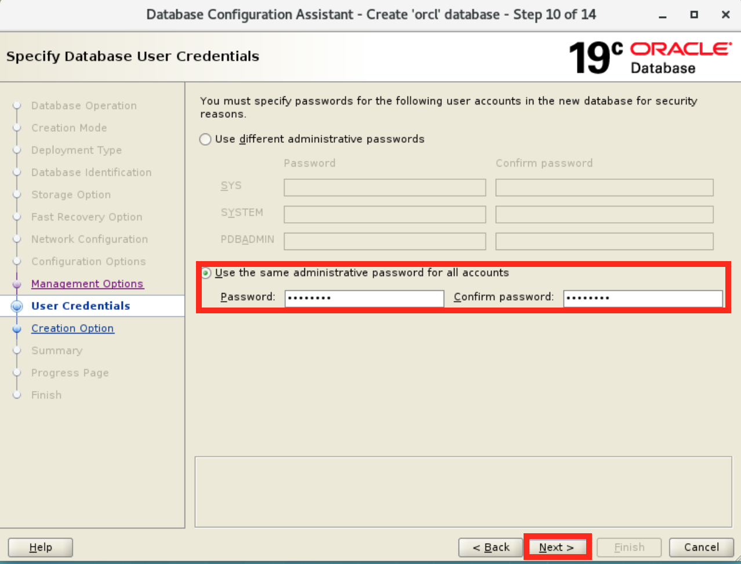Open the Help button
This screenshot has width=741, height=564.
point(41,547)
